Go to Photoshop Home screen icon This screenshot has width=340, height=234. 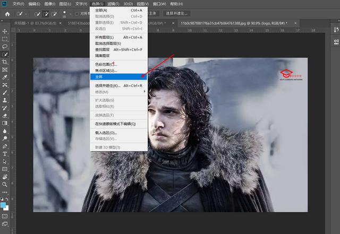(x=7, y=14)
